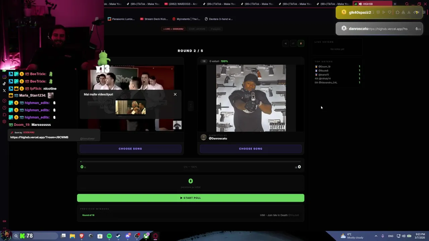The width and height of the screenshot is (429, 241).
Task: Open OBS Studio from the taskbar
Action: point(137,236)
